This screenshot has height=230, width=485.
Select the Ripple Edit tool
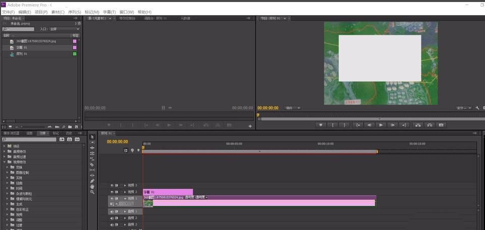click(92, 148)
